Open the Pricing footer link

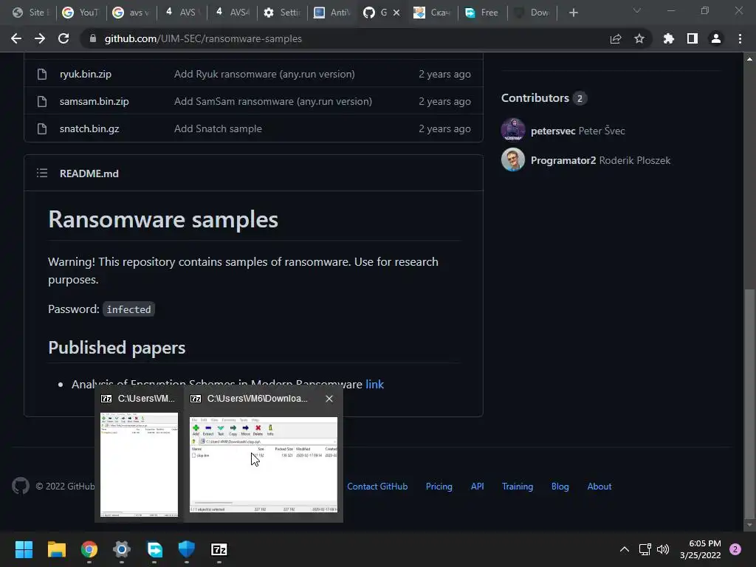(x=439, y=487)
